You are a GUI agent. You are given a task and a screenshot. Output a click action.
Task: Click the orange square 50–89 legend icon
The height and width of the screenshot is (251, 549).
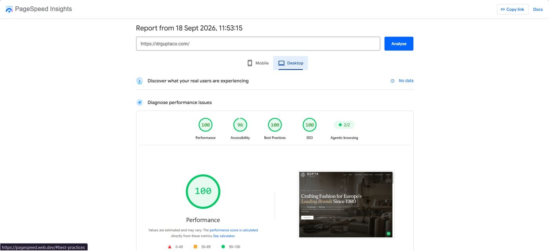click(195, 247)
